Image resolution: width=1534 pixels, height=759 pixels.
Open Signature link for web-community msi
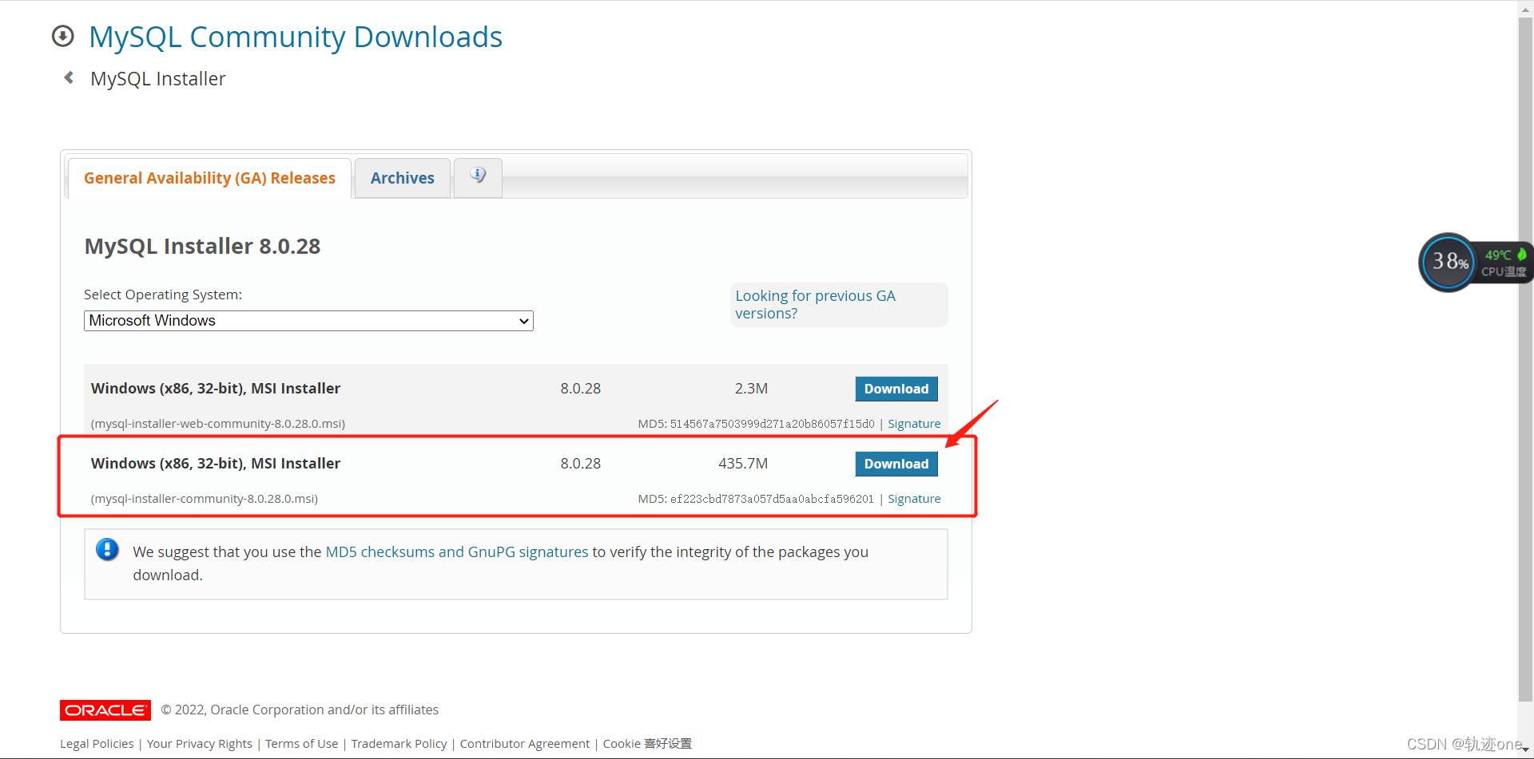pos(914,424)
